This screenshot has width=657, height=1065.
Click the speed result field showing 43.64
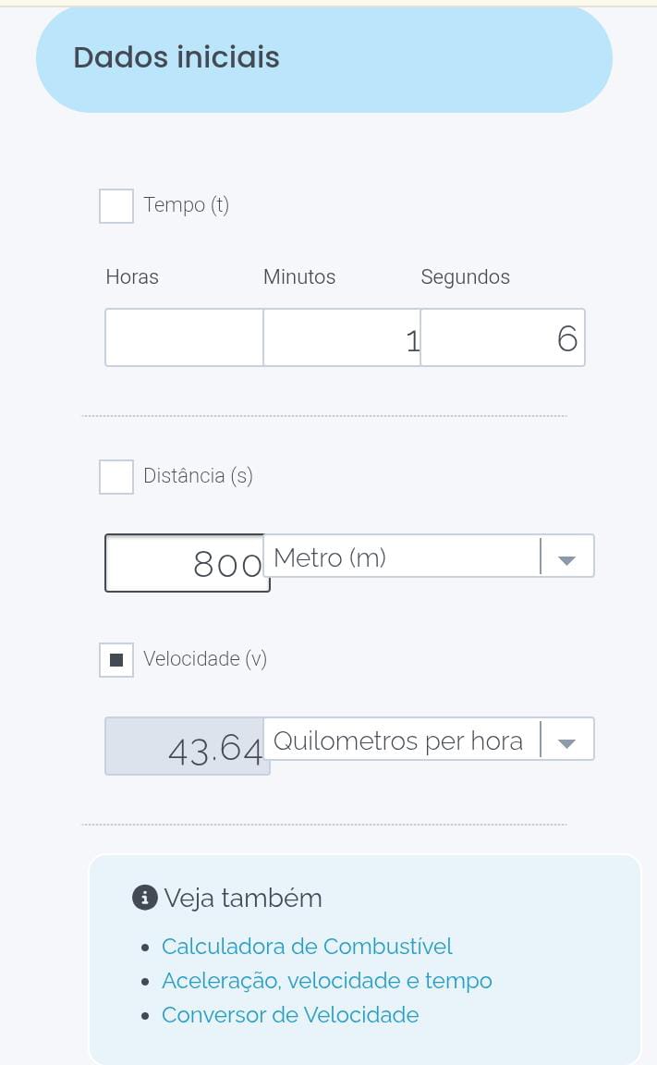[188, 746]
